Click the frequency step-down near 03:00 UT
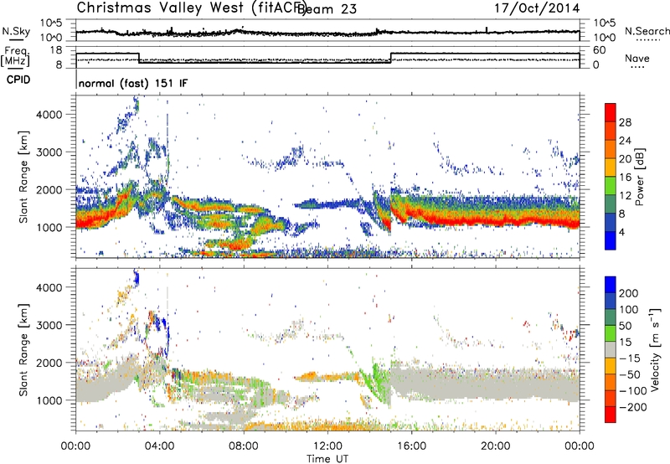Screen dimensions: 670x464 [x=139, y=58]
